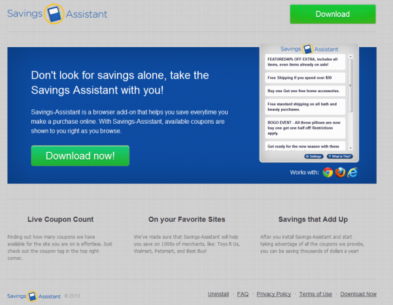Click the © 2013 copyright text
This screenshot has height=305, width=393.
72,296
